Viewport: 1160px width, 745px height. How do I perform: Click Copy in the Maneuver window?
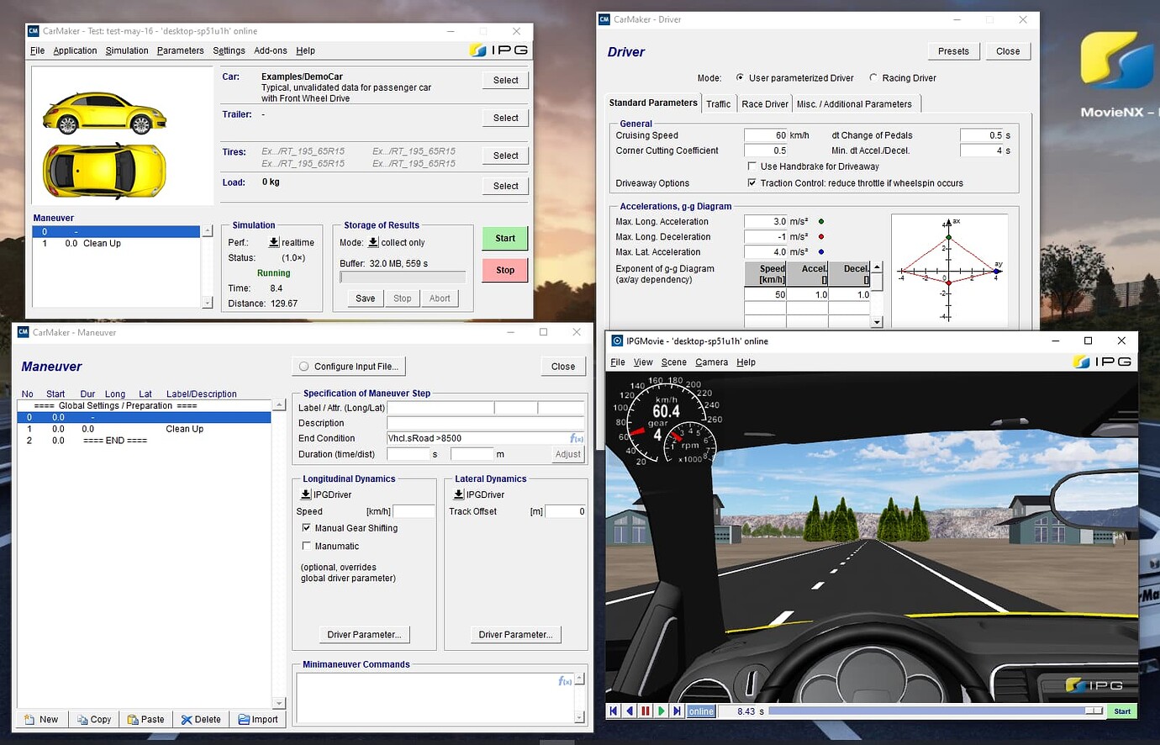pyautogui.click(x=94, y=720)
